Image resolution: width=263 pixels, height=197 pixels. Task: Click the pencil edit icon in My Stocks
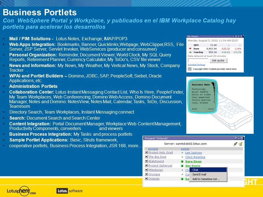point(239,36)
